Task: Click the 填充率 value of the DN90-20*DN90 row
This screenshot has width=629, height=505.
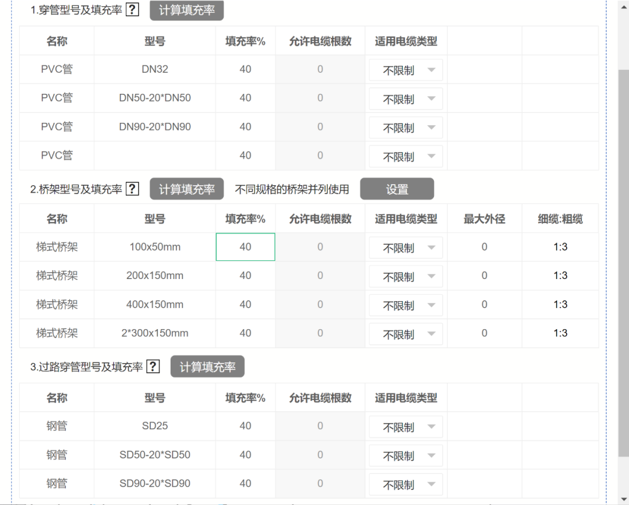Action: click(245, 127)
